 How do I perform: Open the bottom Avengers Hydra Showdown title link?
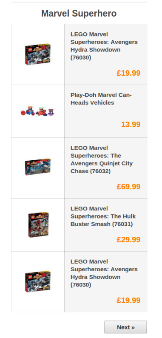[104, 273]
